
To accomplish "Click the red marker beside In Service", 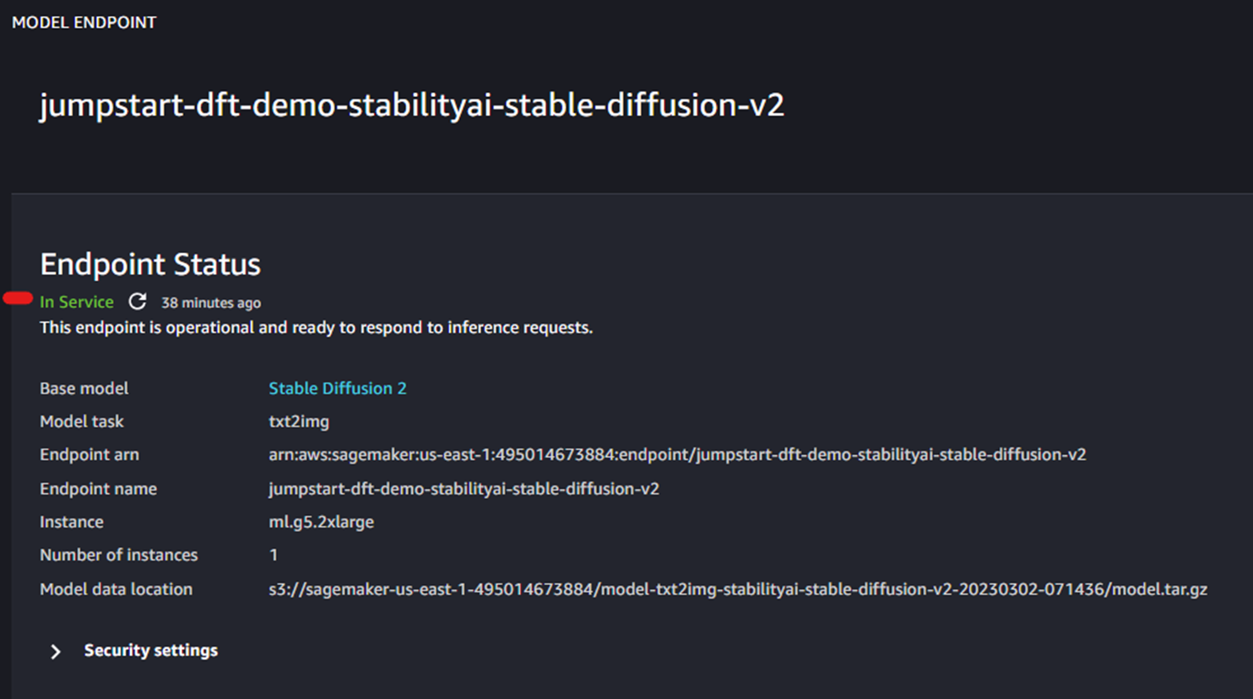I will point(18,298).
